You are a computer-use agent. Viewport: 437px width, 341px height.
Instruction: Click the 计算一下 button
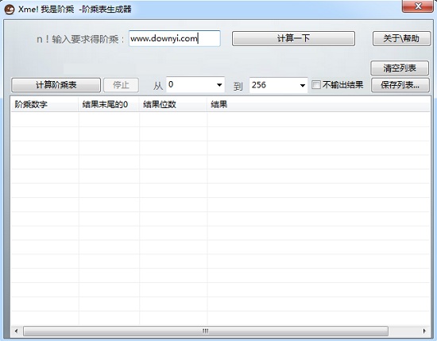(293, 38)
